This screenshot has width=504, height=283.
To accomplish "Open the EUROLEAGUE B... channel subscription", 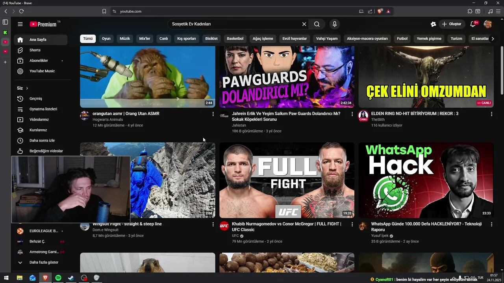I will pyautogui.click(x=41, y=231).
